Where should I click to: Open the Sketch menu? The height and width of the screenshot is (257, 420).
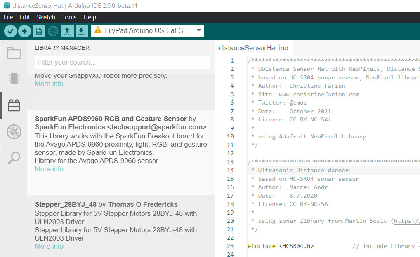point(46,17)
